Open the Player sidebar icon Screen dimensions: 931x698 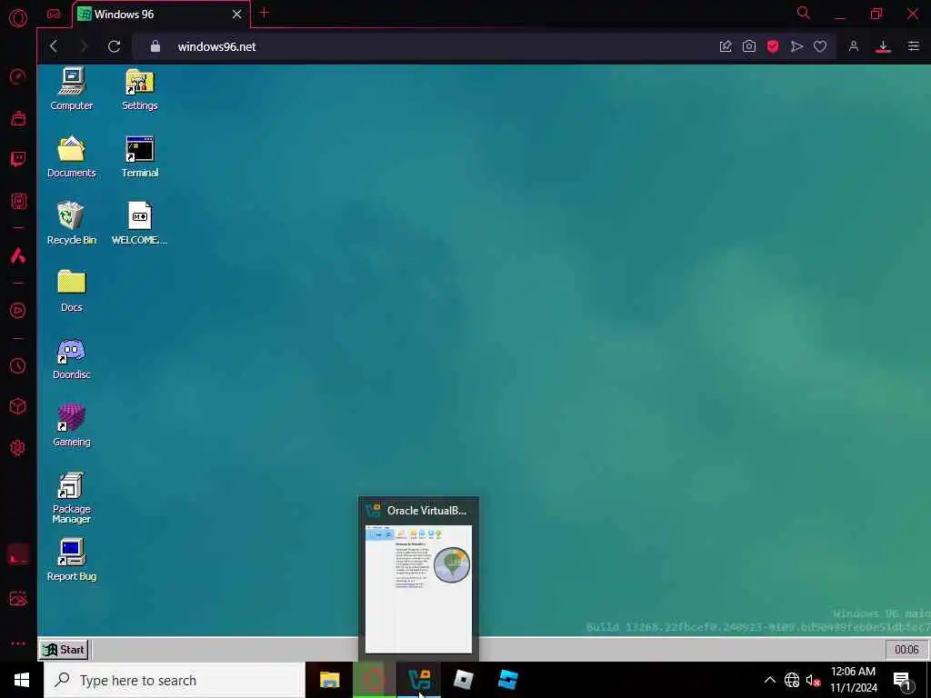[x=18, y=311]
